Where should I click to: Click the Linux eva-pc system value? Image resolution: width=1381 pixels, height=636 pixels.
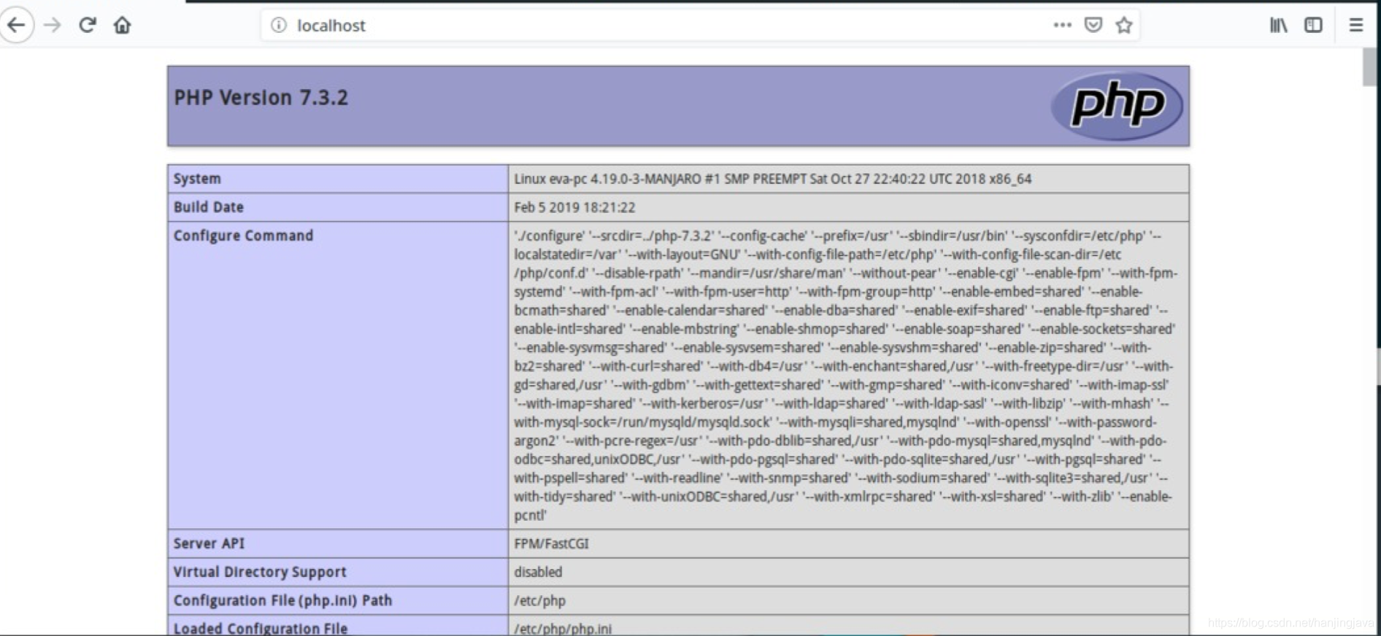click(x=773, y=179)
